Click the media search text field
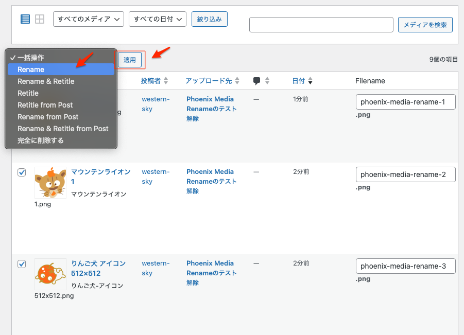This screenshot has width=464, height=335. coord(321,25)
